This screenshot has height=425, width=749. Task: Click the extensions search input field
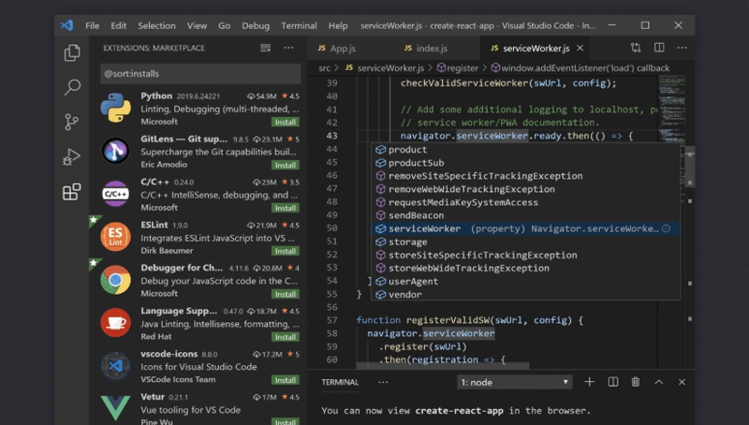click(200, 72)
